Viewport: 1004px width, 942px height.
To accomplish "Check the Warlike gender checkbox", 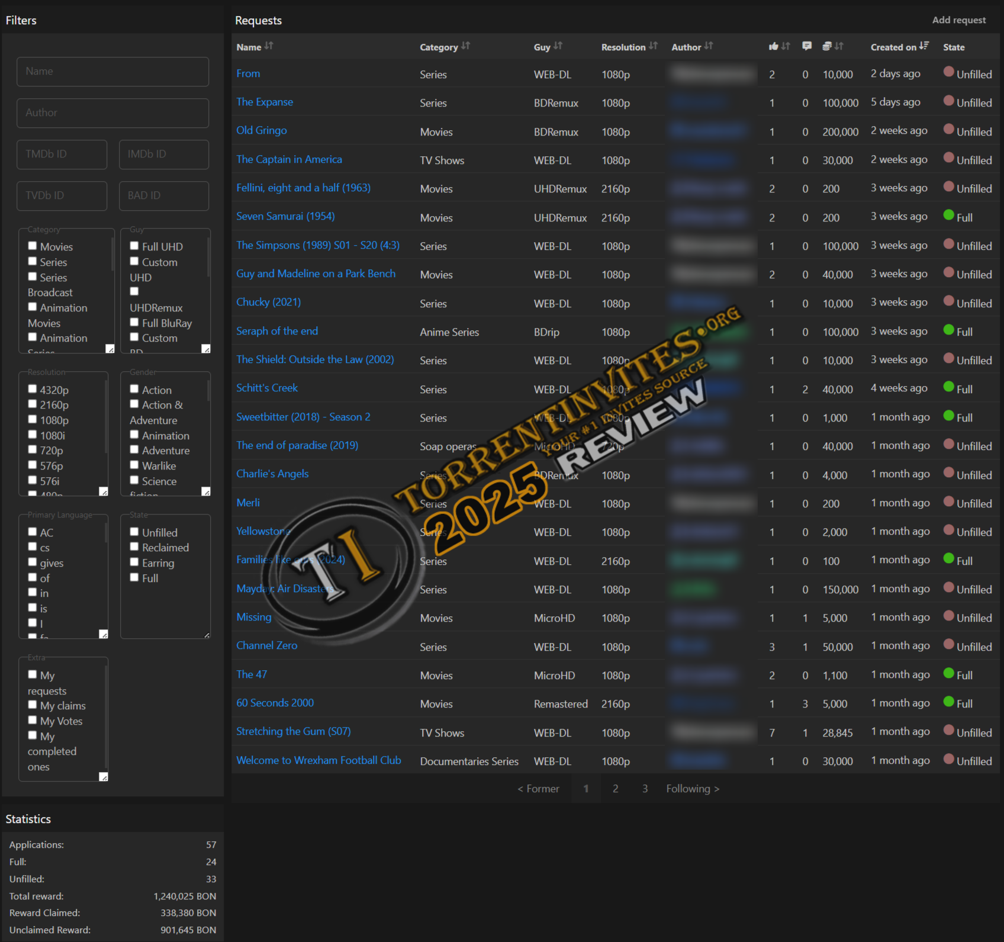I will click(134, 465).
